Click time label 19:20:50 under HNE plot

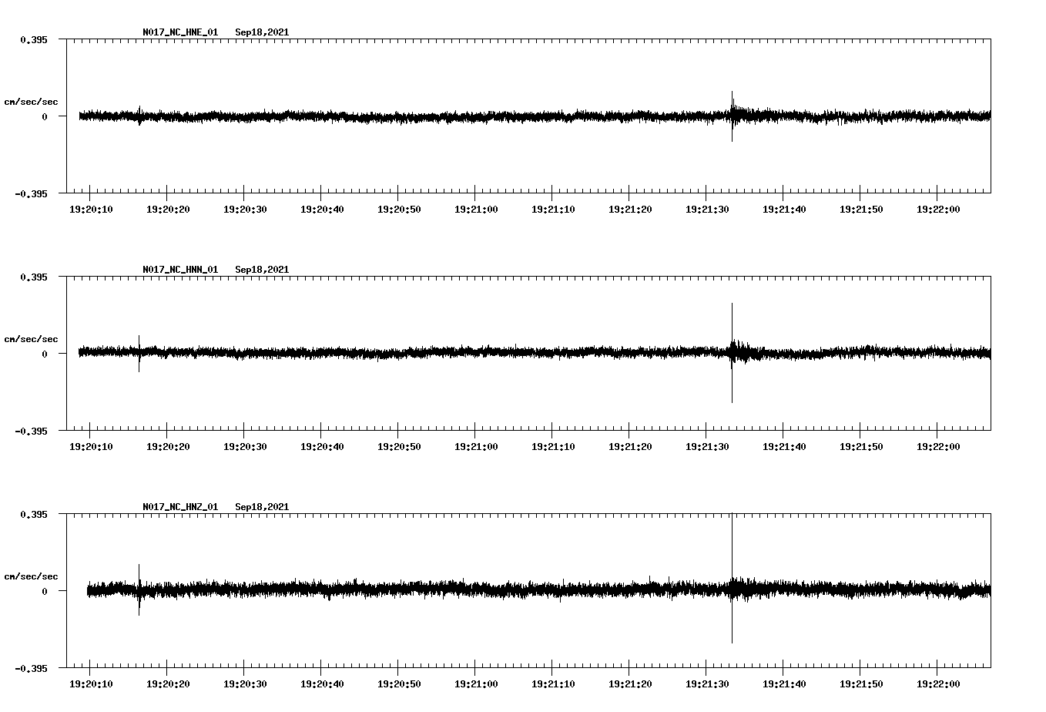coord(399,210)
